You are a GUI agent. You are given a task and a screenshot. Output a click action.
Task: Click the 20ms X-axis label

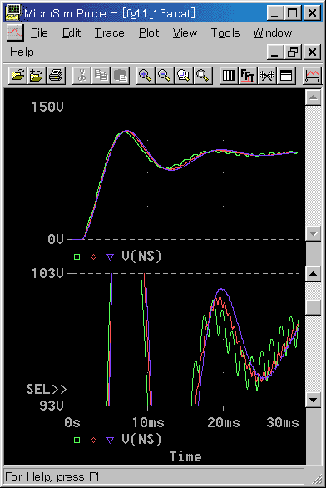point(224,423)
